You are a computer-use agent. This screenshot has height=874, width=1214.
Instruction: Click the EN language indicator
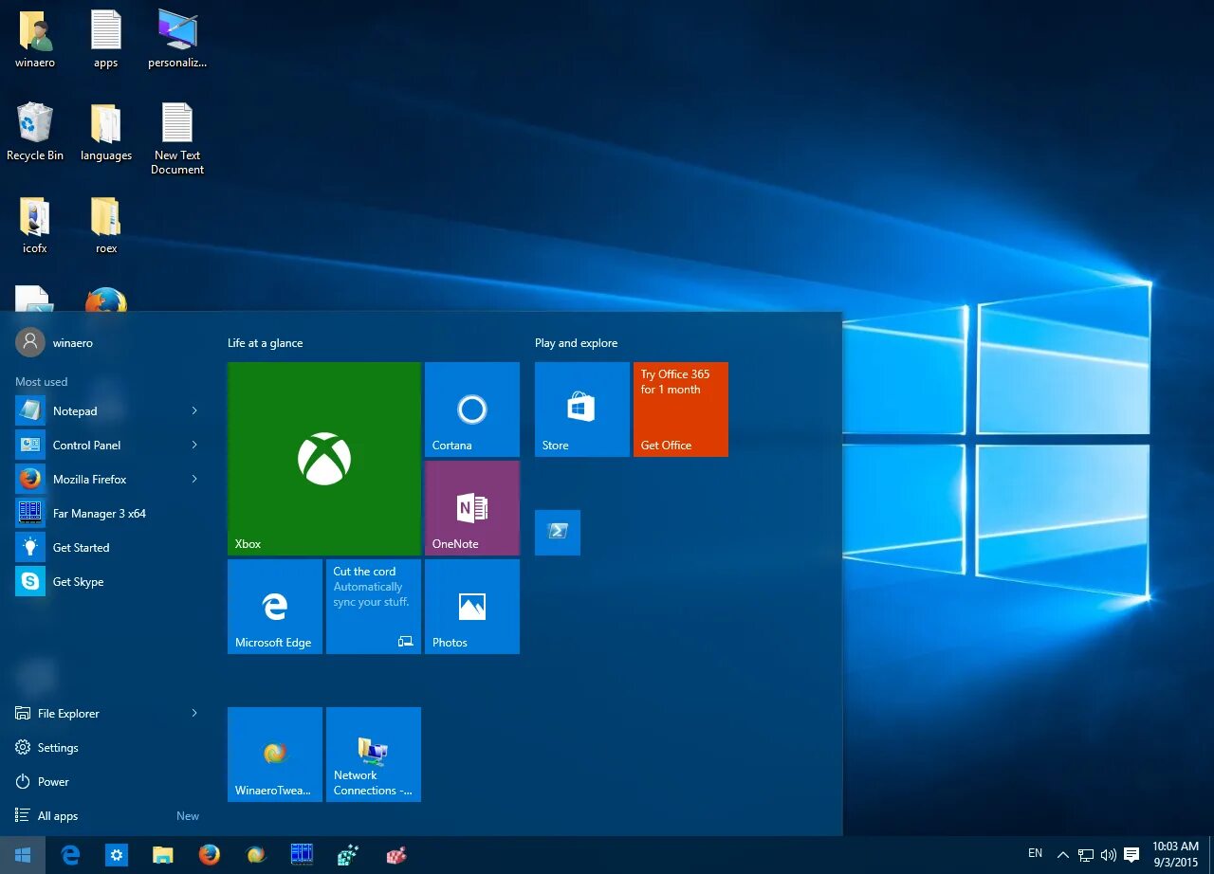point(1035,854)
